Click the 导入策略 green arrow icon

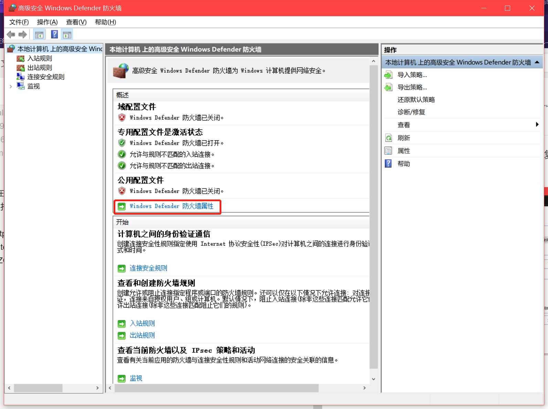pos(388,75)
